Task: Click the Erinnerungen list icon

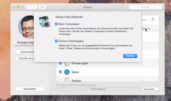Action: tap(67, 64)
